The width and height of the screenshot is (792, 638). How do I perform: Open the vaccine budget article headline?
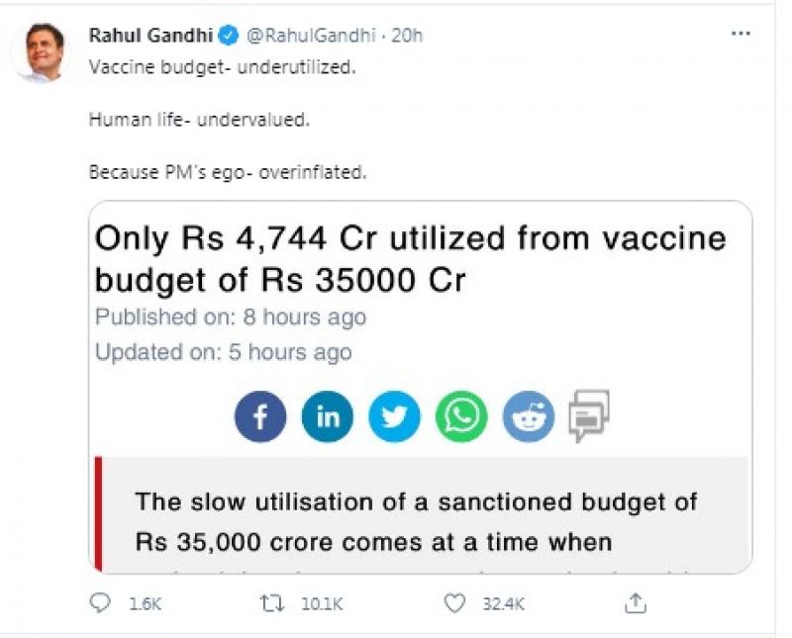(410, 258)
